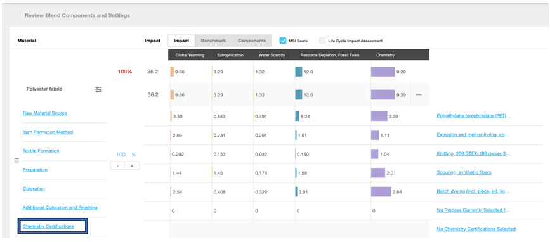Screen dimensions: 550x242
Task: Open Batch dyeing process link
Action: 473,191
